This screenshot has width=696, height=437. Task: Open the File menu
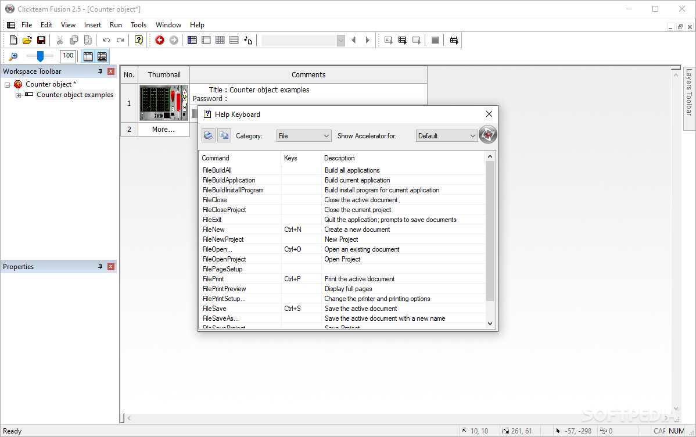[x=27, y=25]
